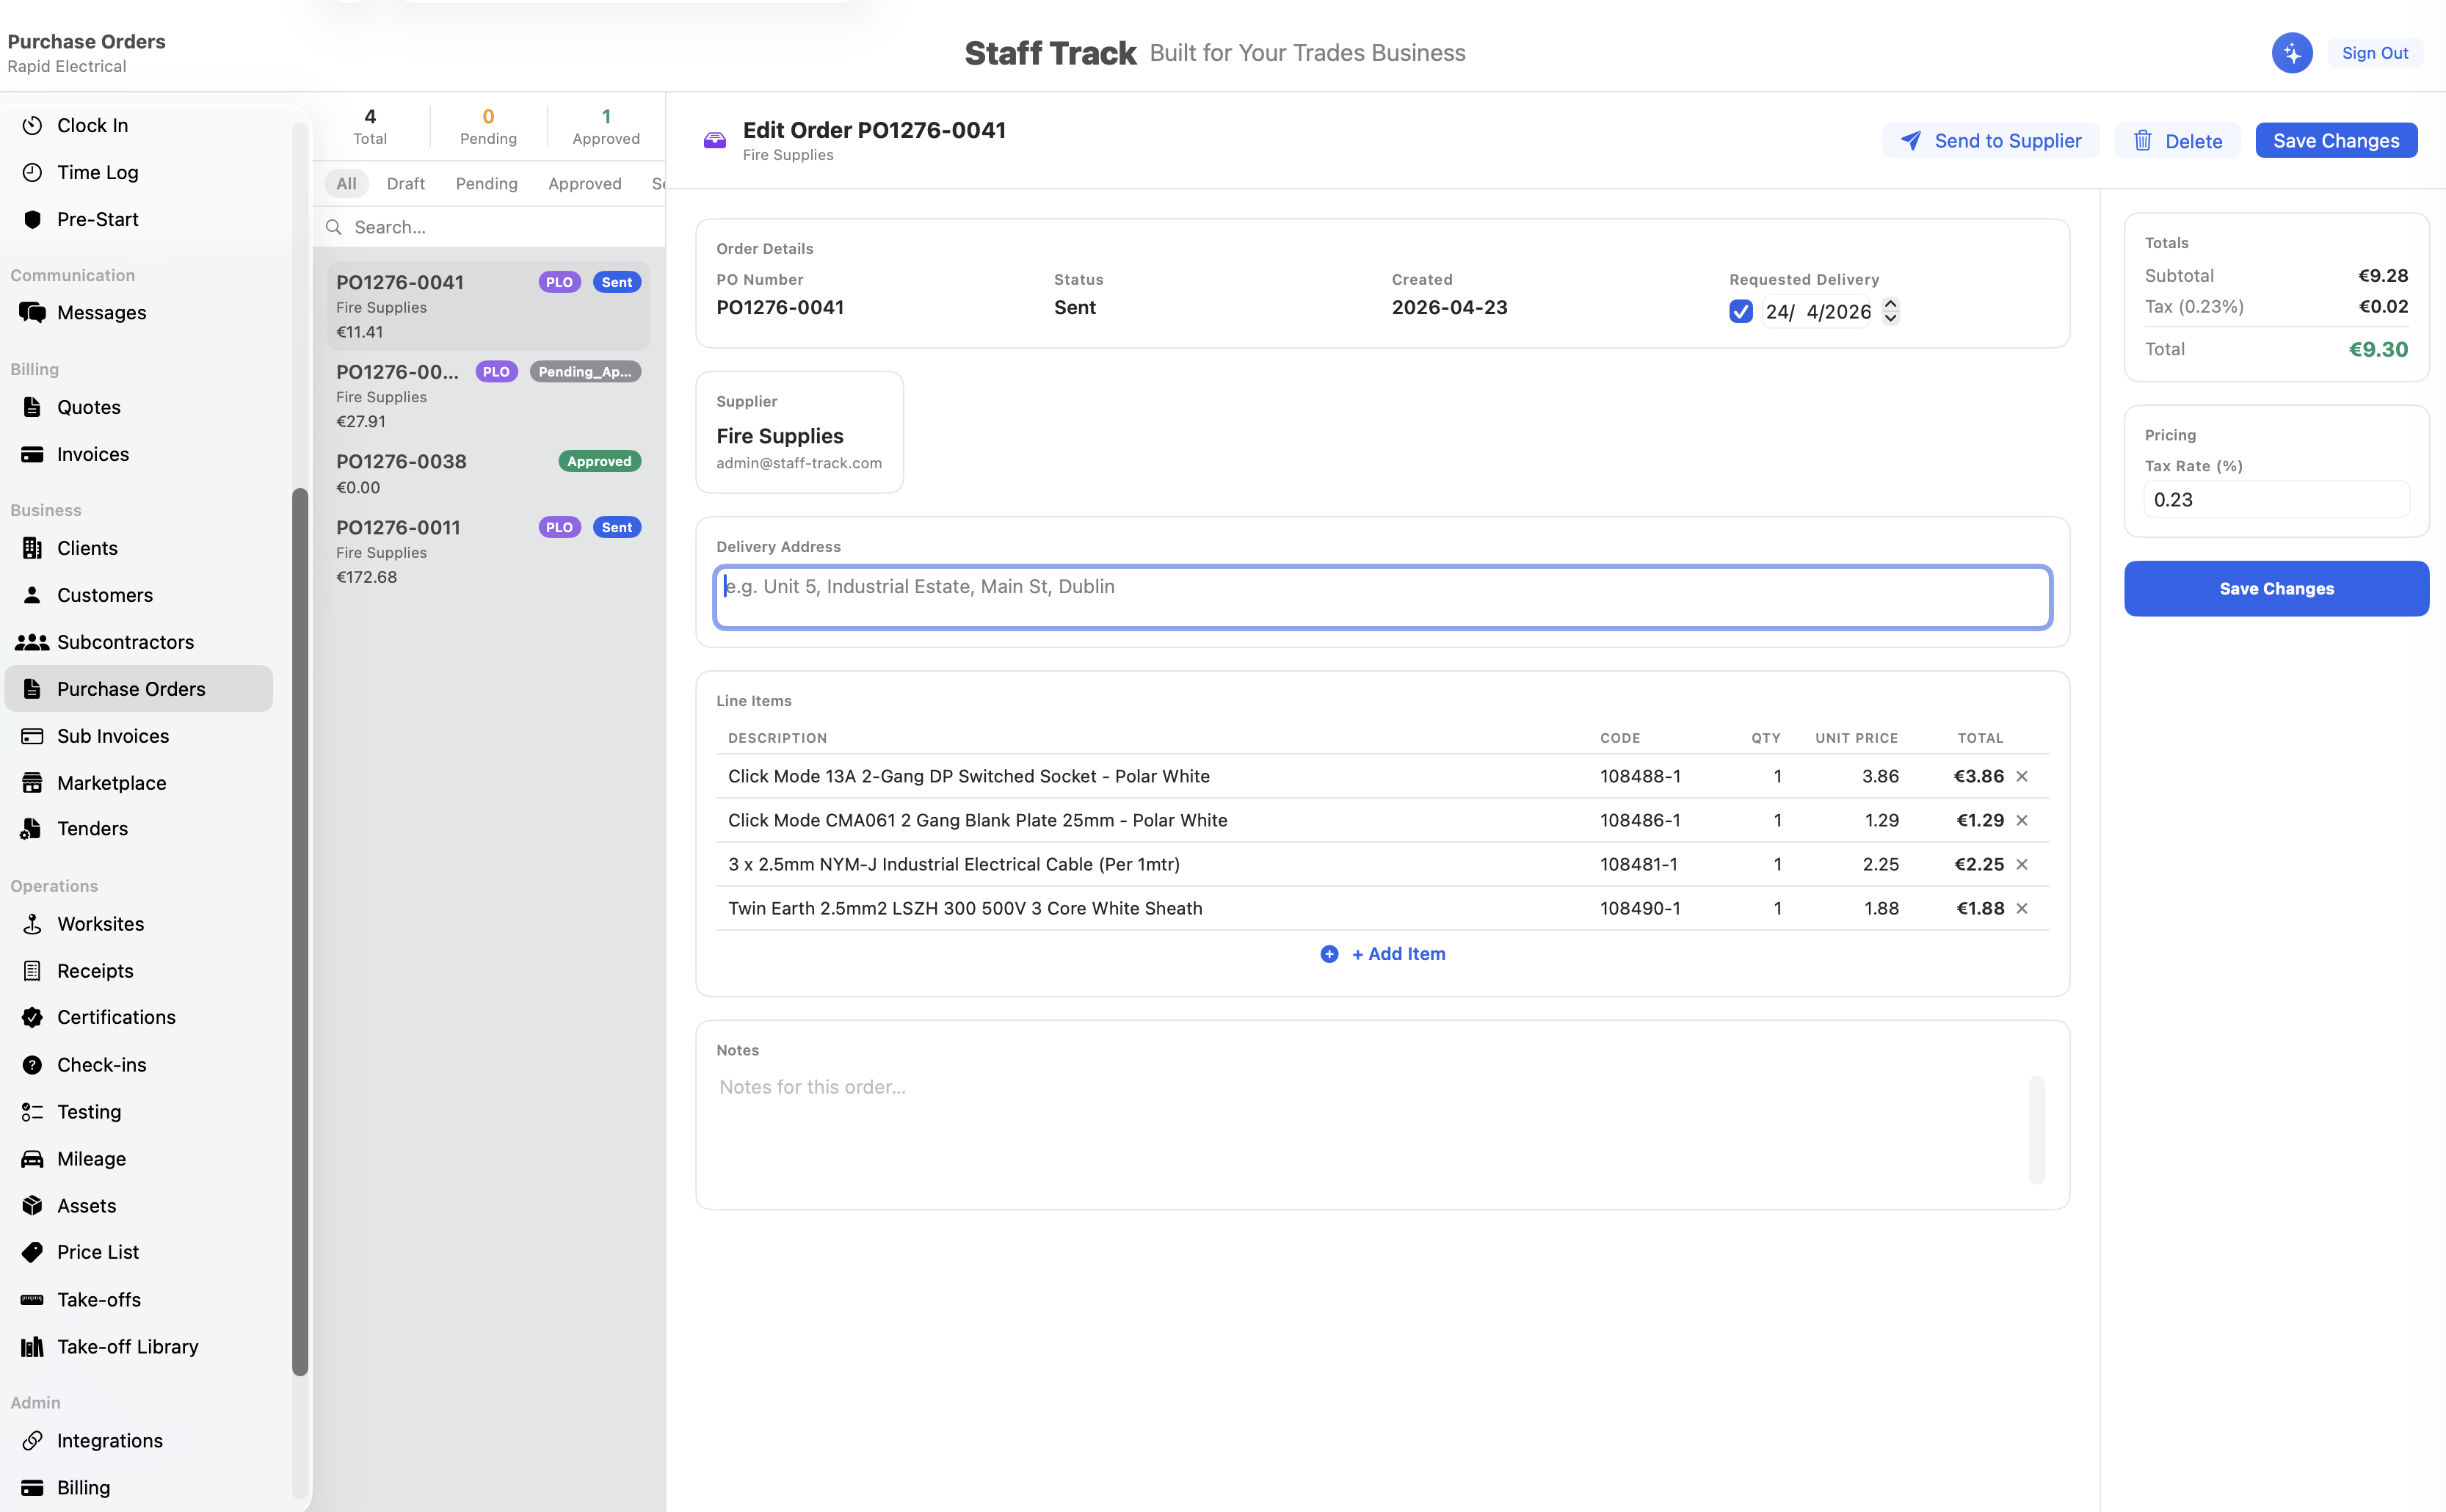Click the Total orders count stat
2446x1512 pixels.
coord(370,126)
